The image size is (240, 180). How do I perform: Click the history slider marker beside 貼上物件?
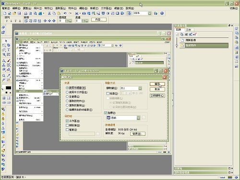pyautogui.click(x=177, y=46)
